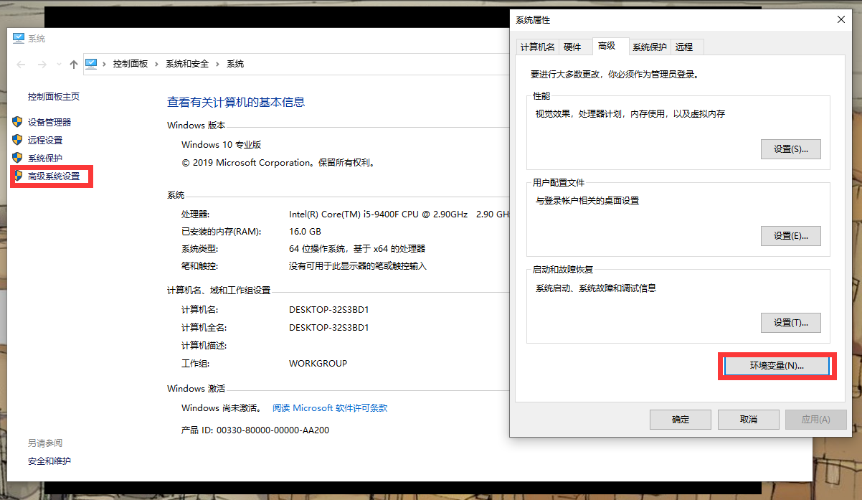Click 系统启动、系统故障和调试信息 text
Screen dimensions: 862x500
pos(596,288)
